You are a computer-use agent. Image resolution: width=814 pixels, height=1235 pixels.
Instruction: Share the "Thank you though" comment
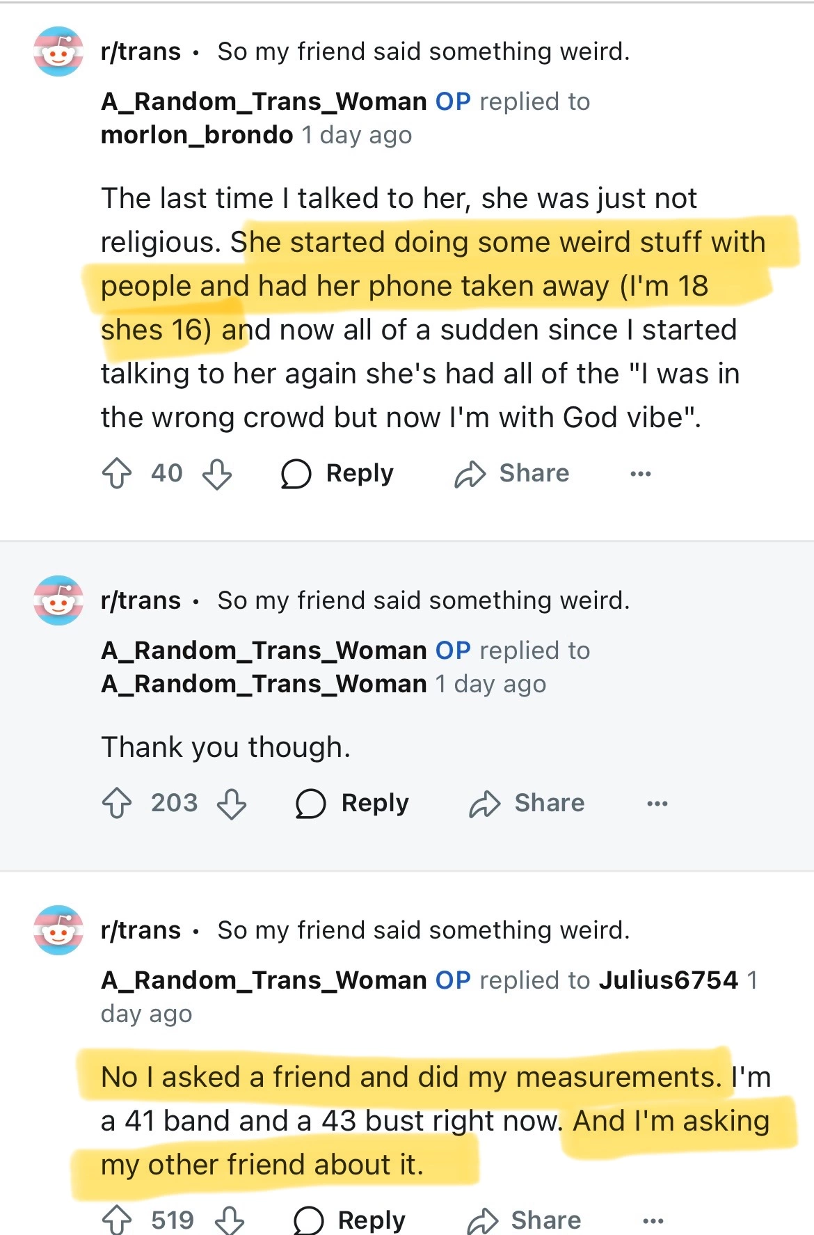[527, 804]
